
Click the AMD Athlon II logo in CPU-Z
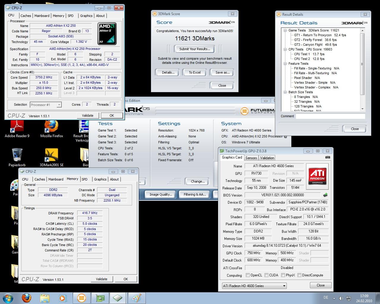tap(107, 34)
